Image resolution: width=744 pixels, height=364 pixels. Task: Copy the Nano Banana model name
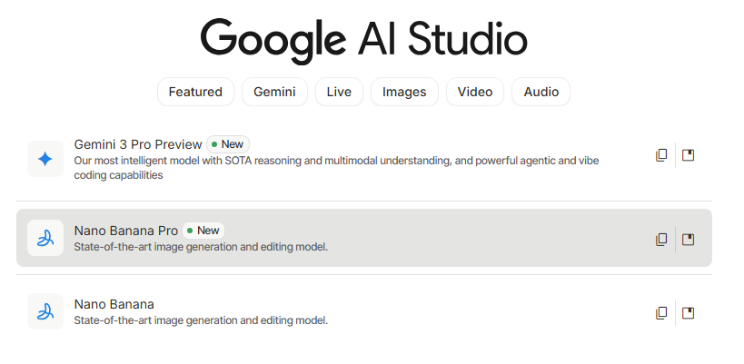661,313
